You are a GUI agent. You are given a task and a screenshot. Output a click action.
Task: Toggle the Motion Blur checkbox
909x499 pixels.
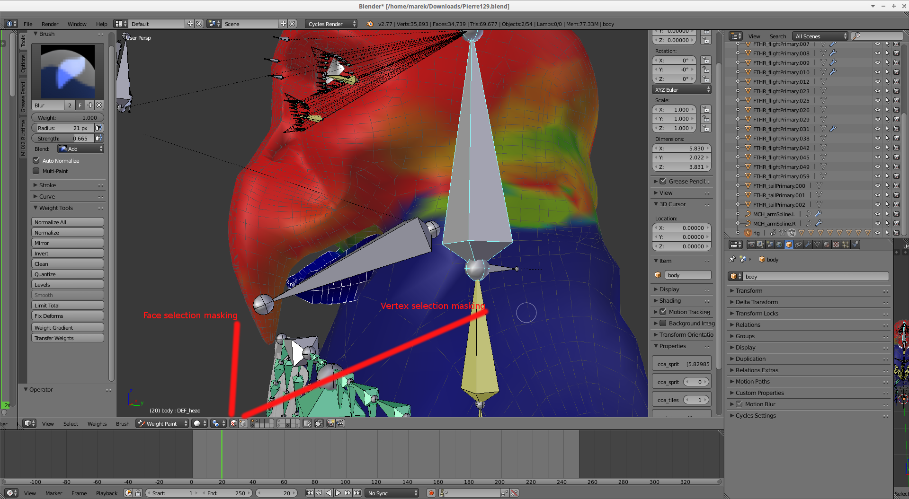[739, 404]
